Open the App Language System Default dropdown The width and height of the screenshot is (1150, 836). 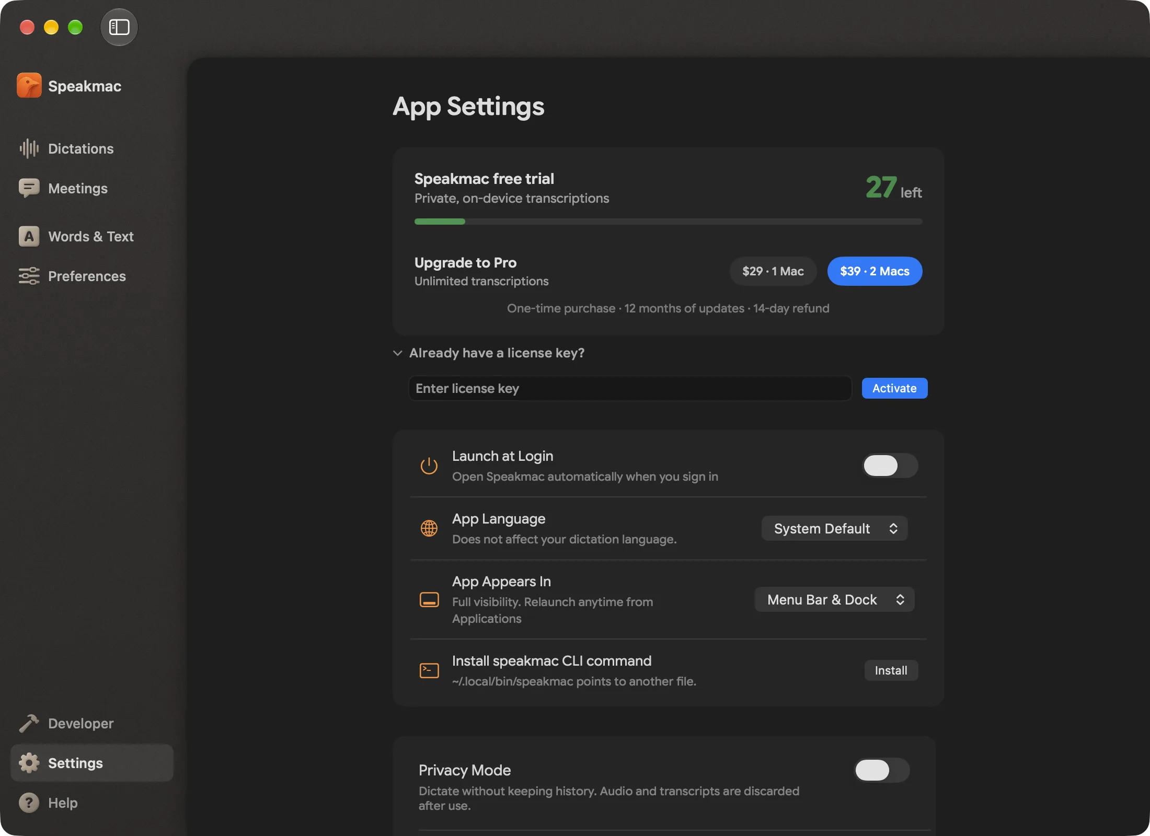click(x=834, y=528)
